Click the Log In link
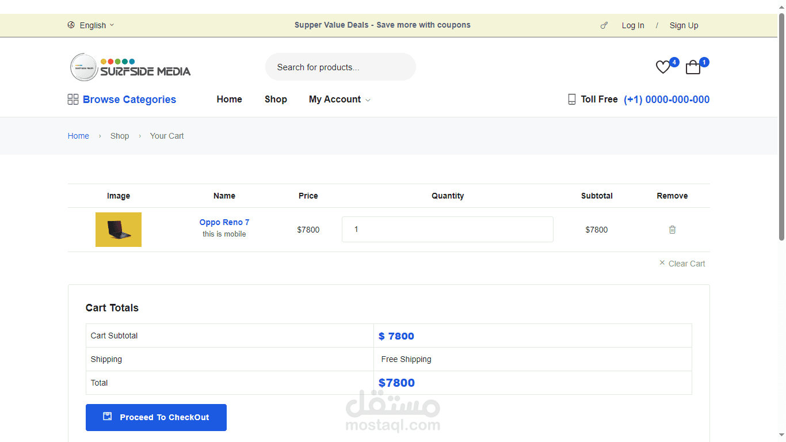The image size is (786, 442). point(633,25)
